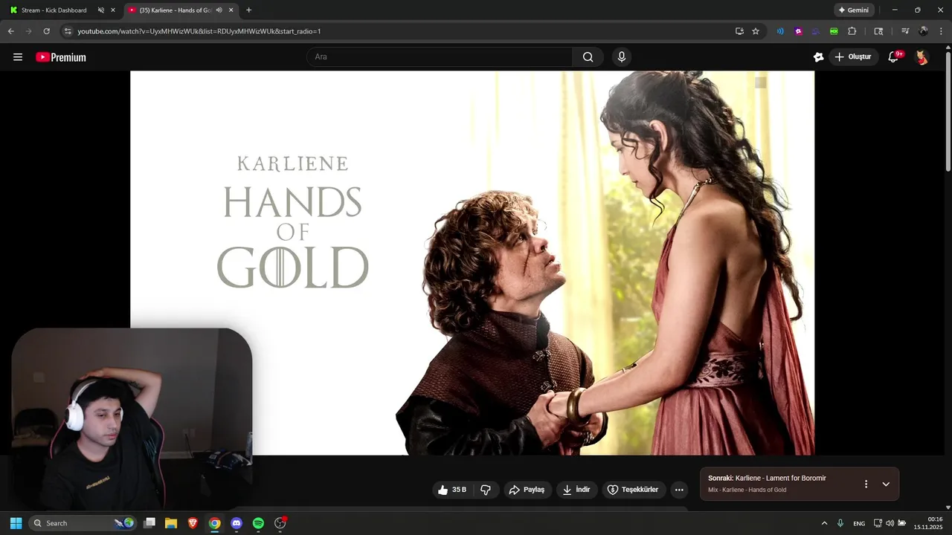Dislike the video with thumbs-down

pyautogui.click(x=486, y=490)
